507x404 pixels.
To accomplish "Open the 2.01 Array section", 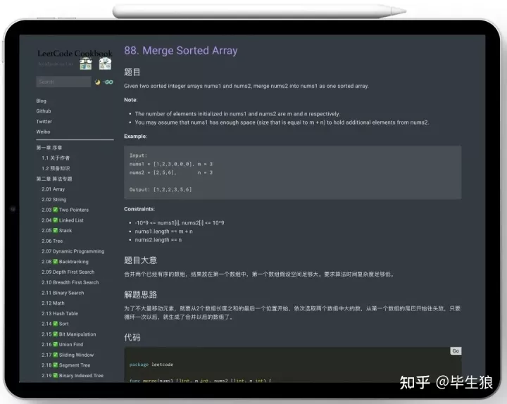I will pos(53,189).
